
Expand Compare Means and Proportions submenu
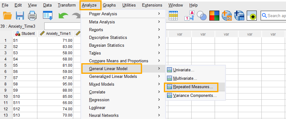coord(123,61)
